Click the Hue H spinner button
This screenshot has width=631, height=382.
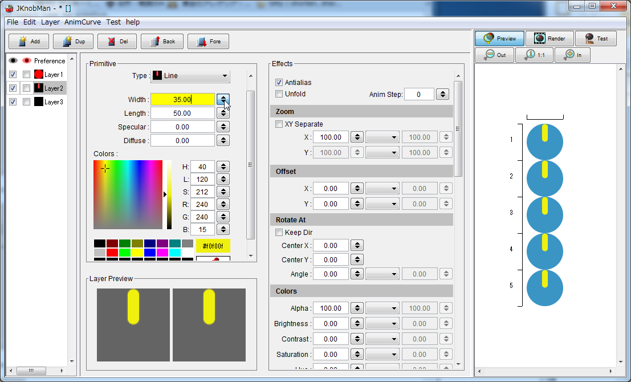click(x=223, y=166)
